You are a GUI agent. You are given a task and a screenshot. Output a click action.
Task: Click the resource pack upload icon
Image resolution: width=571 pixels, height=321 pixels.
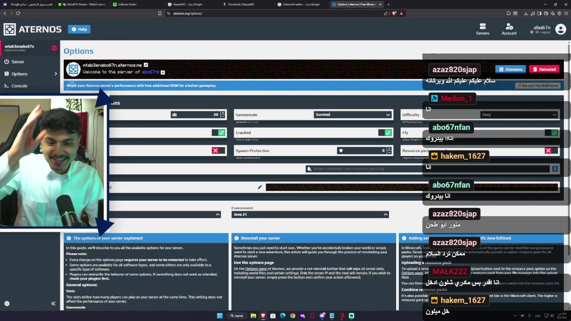tap(555, 169)
